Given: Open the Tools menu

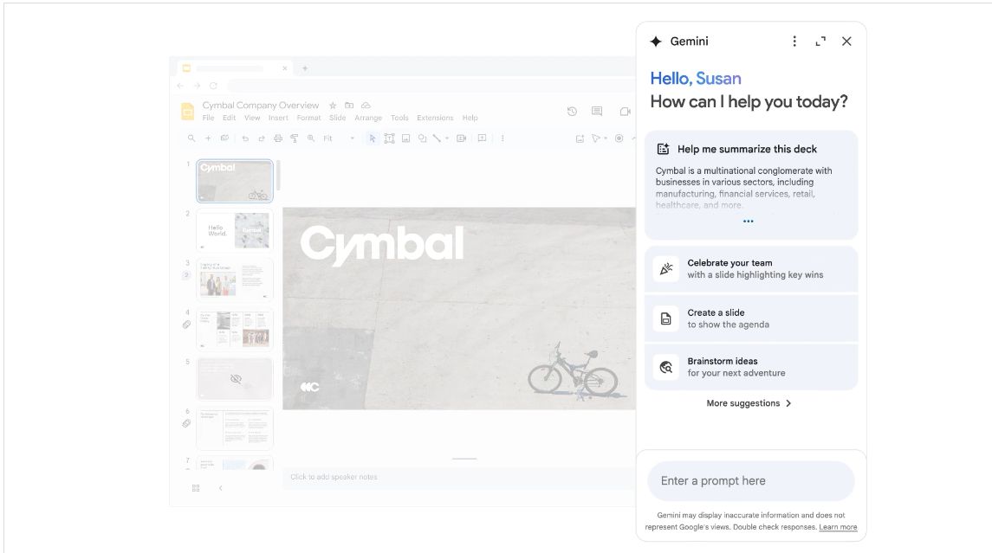Looking at the screenshot, I should pyautogui.click(x=399, y=119).
